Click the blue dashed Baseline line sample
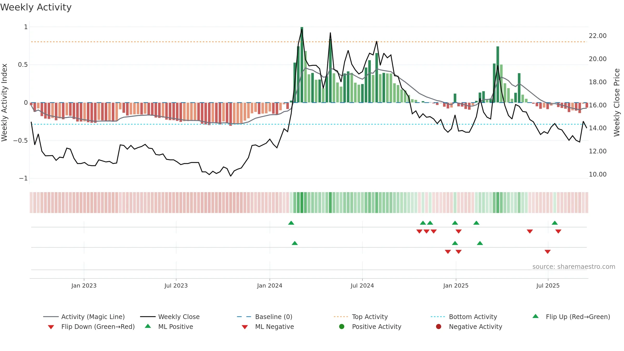The image size is (624, 351). point(244,317)
